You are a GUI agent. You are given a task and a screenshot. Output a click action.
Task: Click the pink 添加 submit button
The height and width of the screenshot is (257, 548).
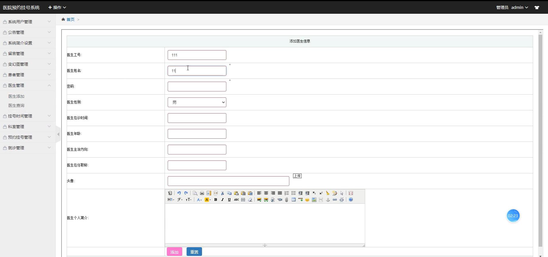(174, 252)
